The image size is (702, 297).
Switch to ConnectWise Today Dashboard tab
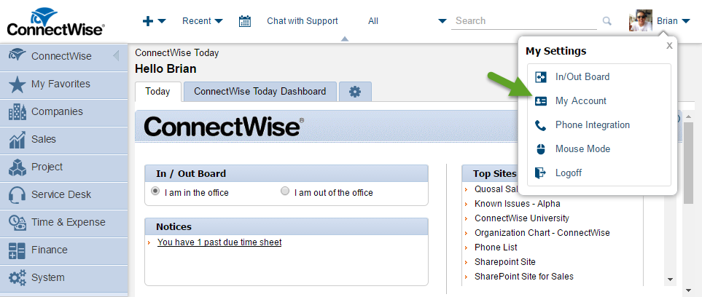[x=260, y=92]
